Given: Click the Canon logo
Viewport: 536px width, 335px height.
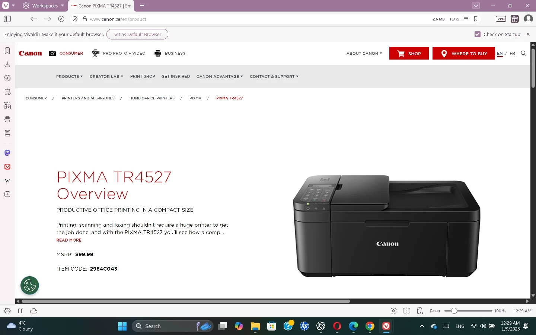Looking at the screenshot, I should coord(30,53).
